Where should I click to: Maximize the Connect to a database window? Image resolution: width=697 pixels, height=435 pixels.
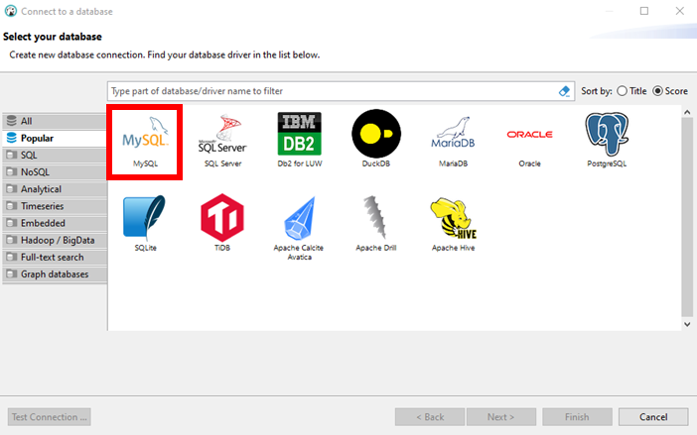point(644,11)
